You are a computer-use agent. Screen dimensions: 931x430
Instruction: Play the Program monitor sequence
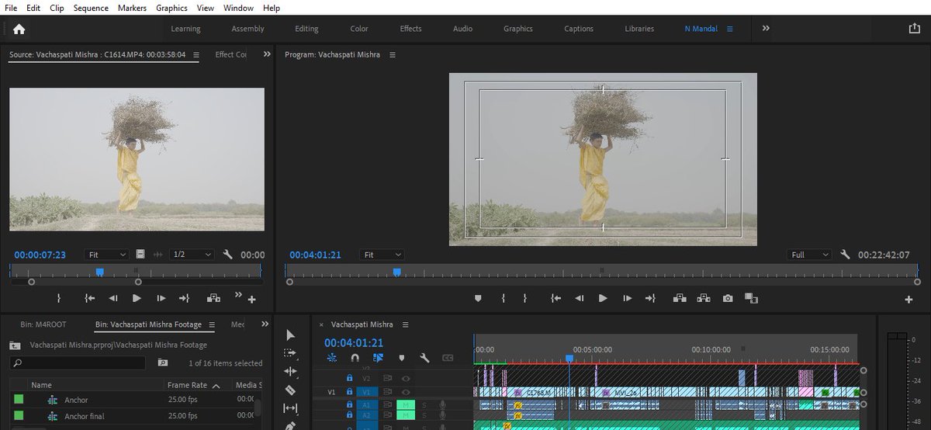(x=603, y=298)
